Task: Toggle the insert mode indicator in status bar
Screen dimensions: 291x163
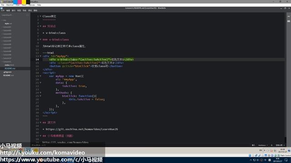Action: pyautogui.click(x=253, y=145)
